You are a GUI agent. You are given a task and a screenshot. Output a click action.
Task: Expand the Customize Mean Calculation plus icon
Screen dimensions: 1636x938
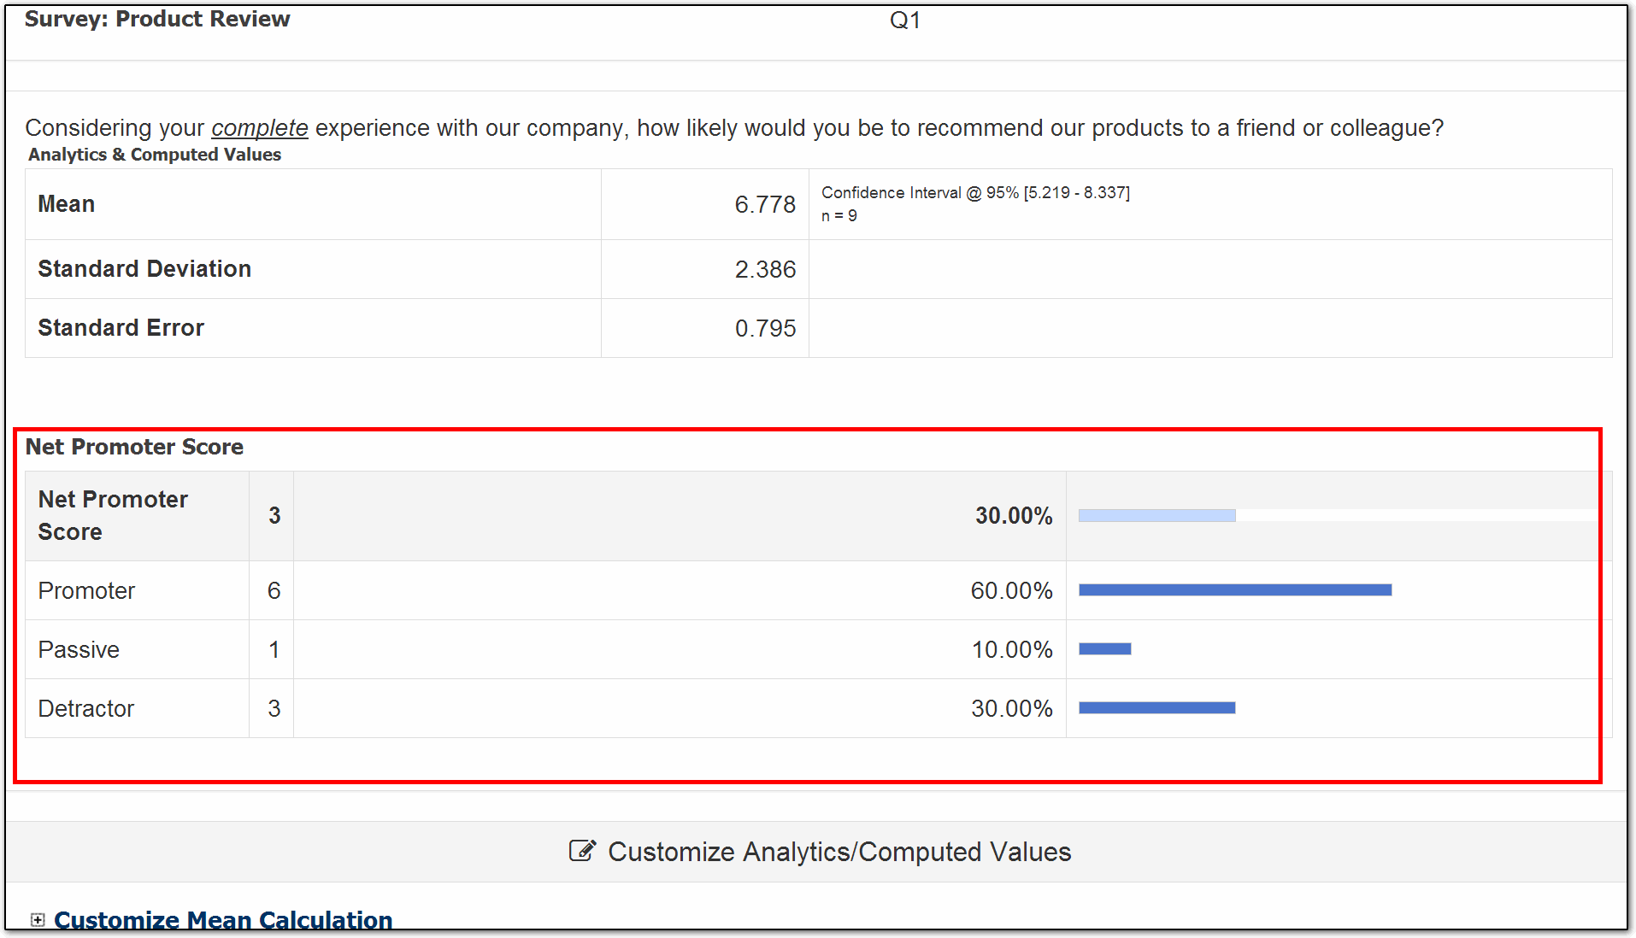coord(37,920)
